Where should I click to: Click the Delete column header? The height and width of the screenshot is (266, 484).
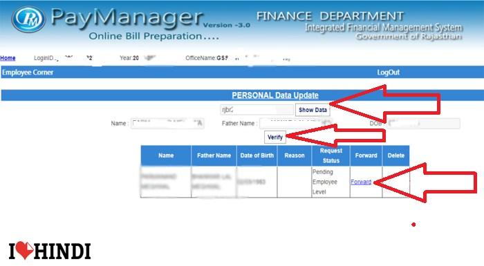pyautogui.click(x=396, y=155)
